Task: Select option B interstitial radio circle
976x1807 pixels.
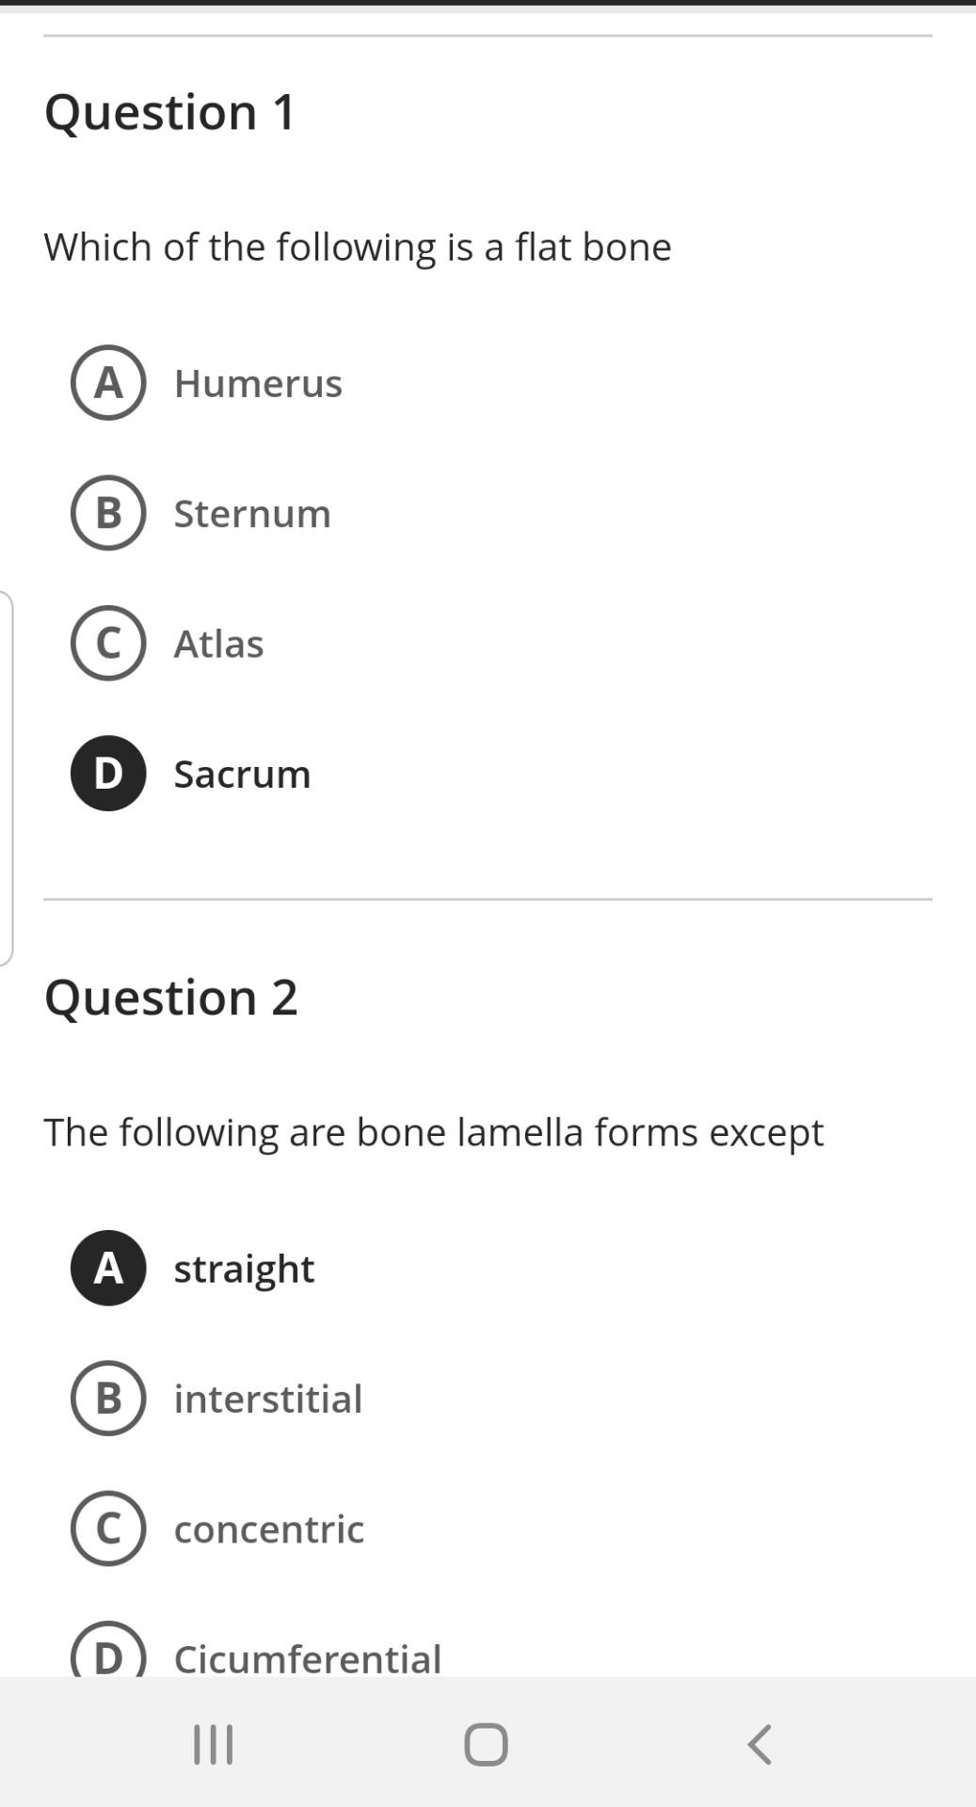Action: tap(108, 1398)
